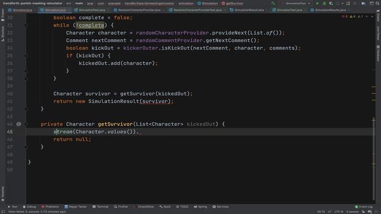Open Search Everywhere magnifier icon
381x214 pixels.
click(377, 4)
